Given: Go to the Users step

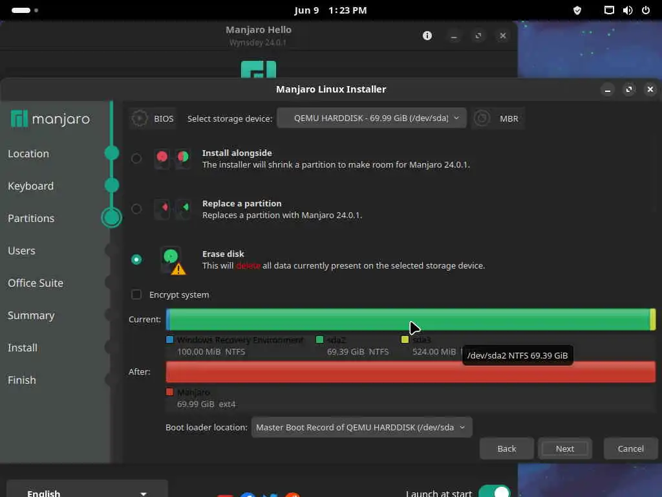Looking at the screenshot, I should (21, 250).
